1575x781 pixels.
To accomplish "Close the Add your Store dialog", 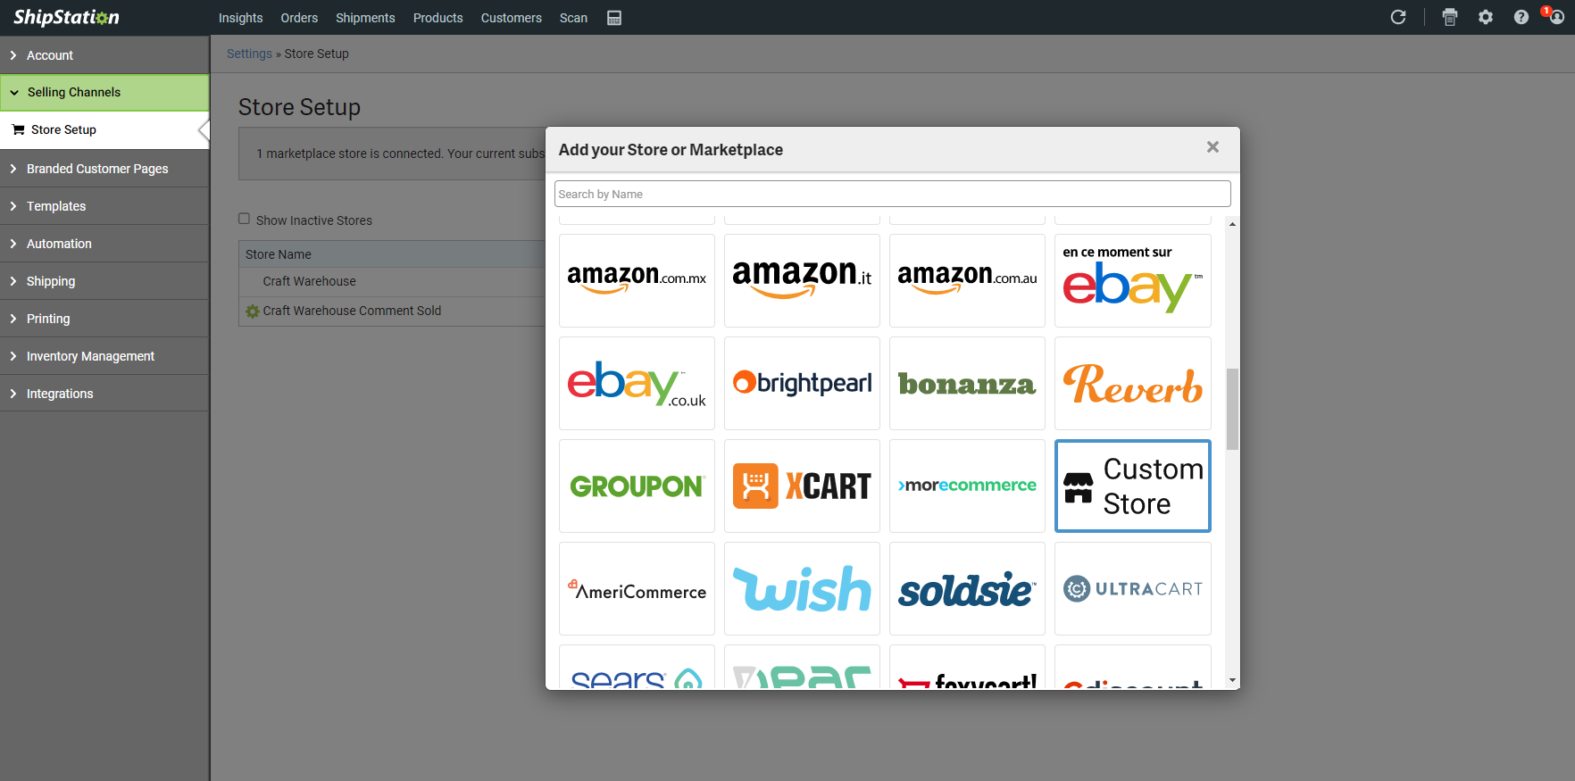I will (1212, 147).
